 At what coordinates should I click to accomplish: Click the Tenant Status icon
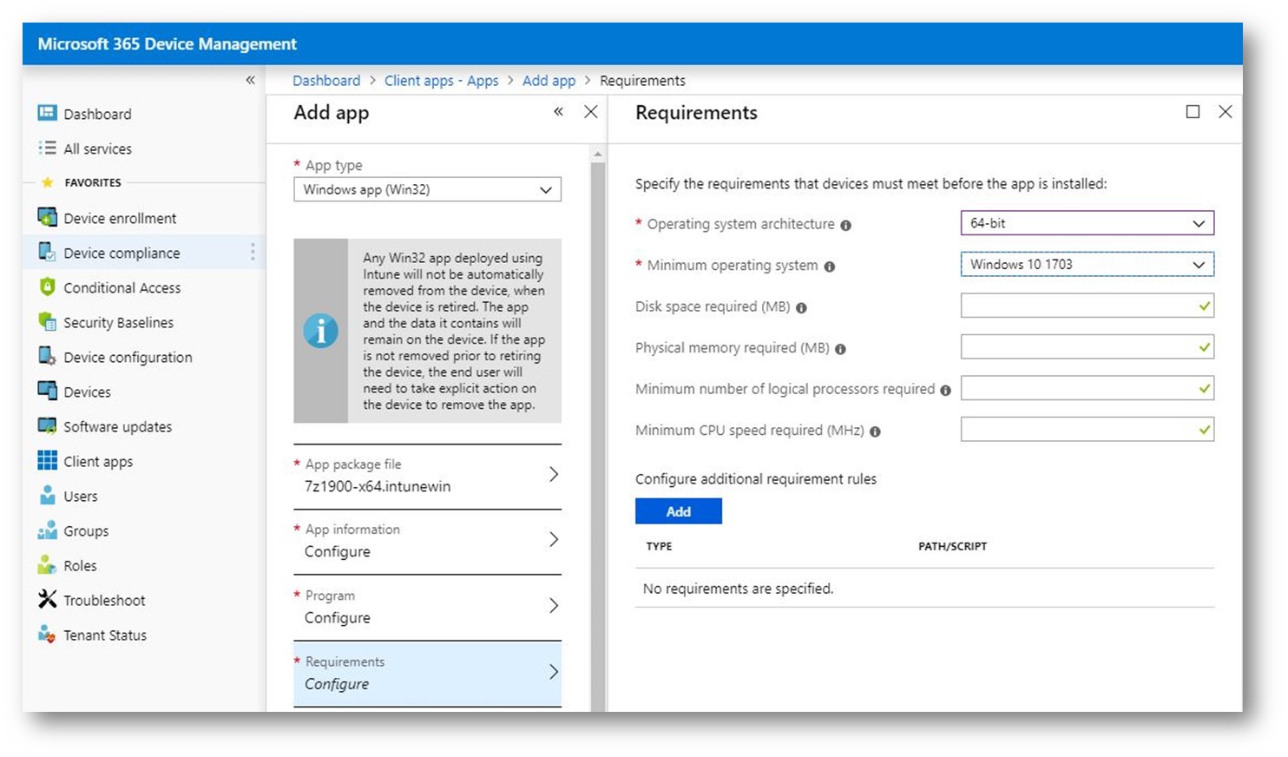(x=47, y=635)
